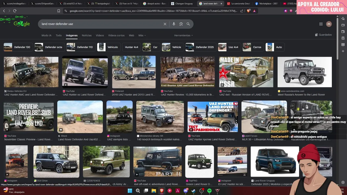
Task: Switch to the Changan Uruguay browser tab
Action: click(x=182, y=4)
